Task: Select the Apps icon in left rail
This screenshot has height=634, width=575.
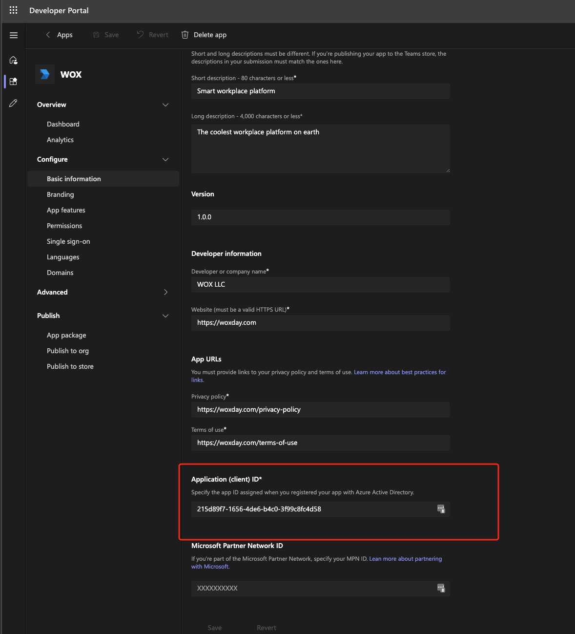Action: (14, 82)
